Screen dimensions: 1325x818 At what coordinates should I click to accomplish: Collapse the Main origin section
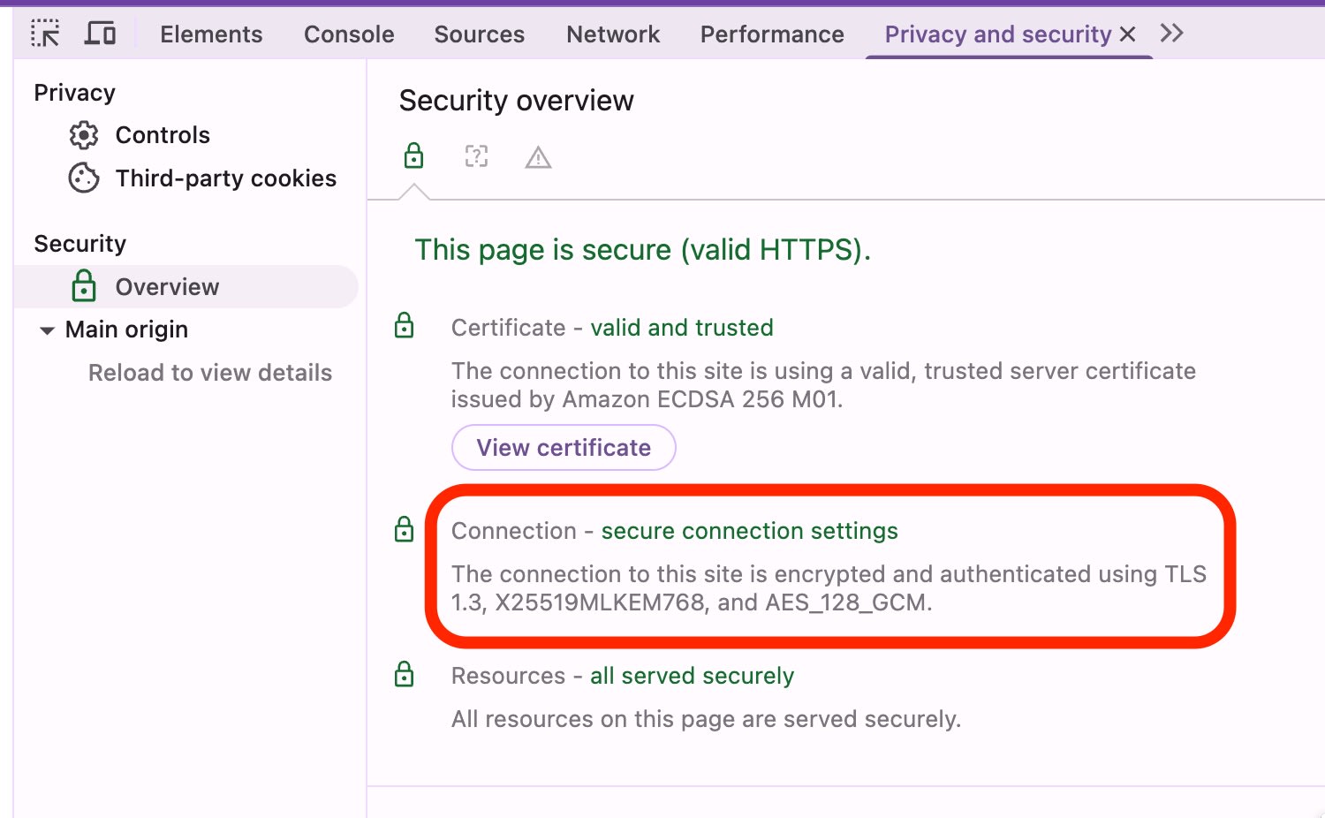[x=47, y=329]
